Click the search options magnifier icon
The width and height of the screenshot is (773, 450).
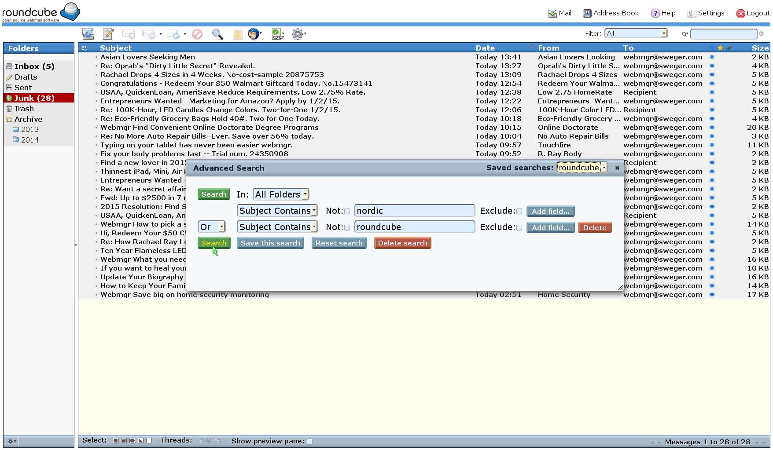(685, 34)
